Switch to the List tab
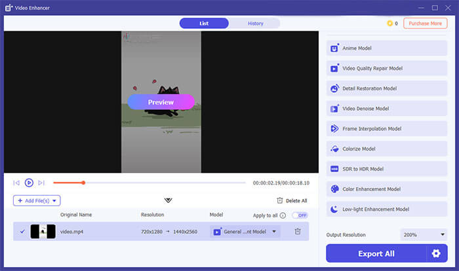The width and height of the screenshot is (459, 271). 204,24
